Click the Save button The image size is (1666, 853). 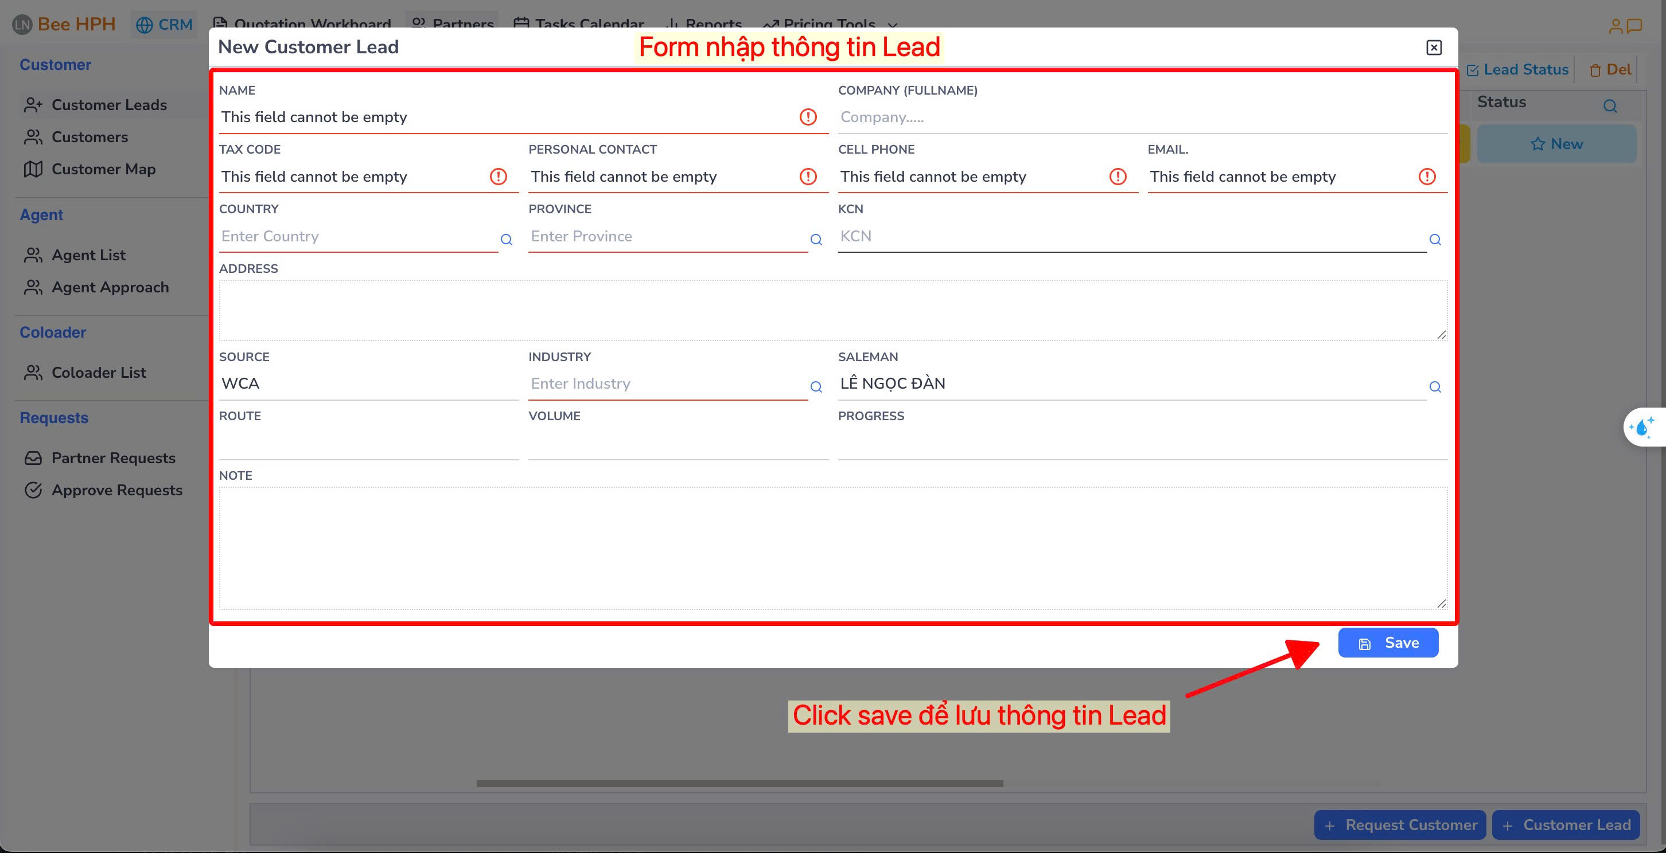(1388, 643)
